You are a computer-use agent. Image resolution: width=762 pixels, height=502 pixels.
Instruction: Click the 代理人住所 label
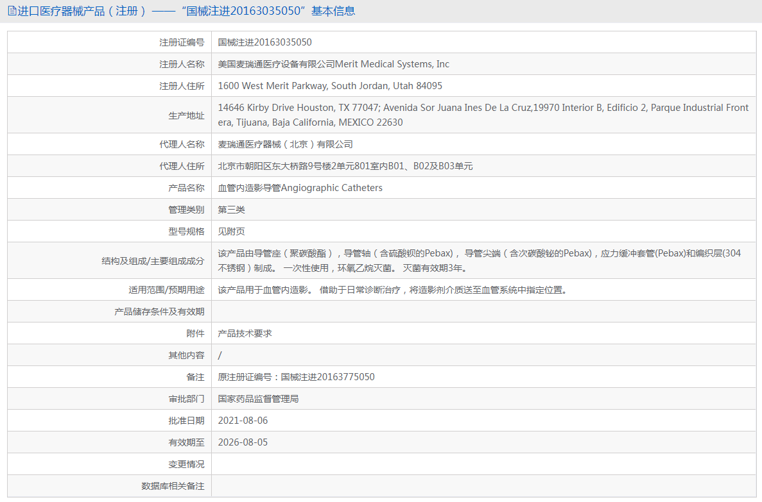coord(182,166)
